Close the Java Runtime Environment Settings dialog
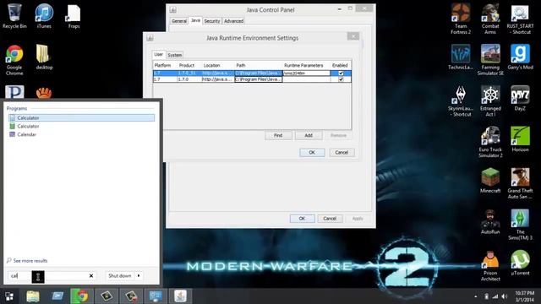Image resolution: width=541 pixels, height=304 pixels. click(353, 36)
